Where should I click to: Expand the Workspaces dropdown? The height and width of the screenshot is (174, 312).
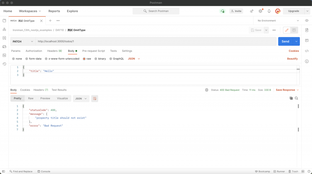point(30,11)
